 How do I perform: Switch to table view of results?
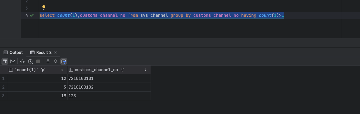pos(5,61)
